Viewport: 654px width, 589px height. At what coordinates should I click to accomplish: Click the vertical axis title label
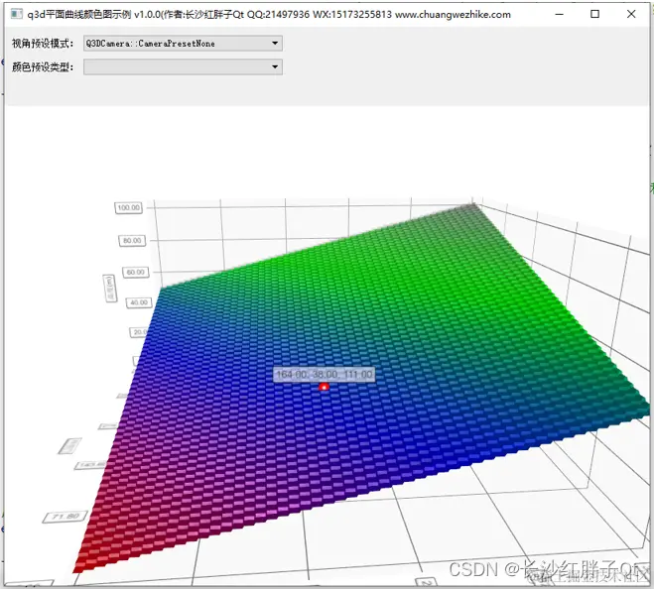[x=110, y=289]
